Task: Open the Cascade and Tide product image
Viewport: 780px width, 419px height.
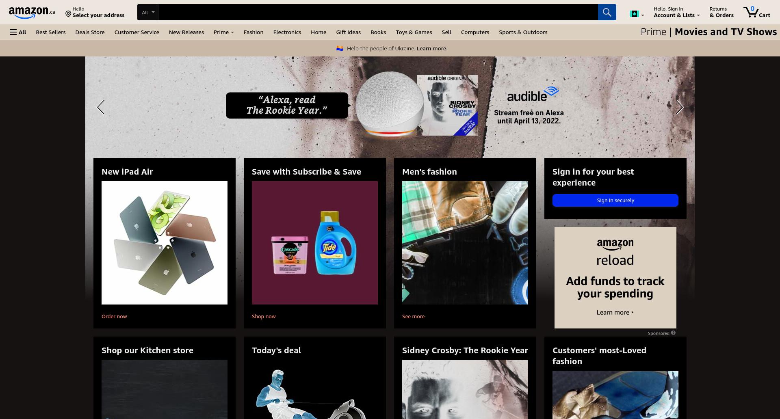Action: click(315, 243)
